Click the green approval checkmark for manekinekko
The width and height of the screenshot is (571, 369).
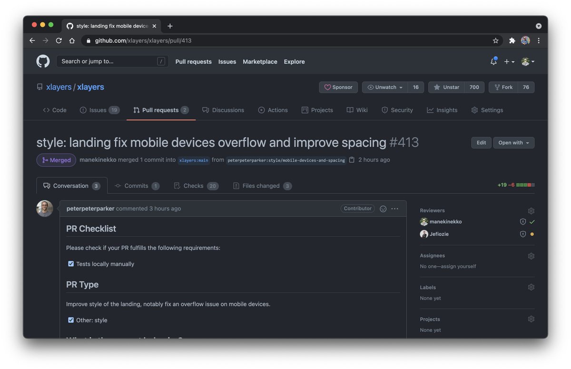[x=532, y=222]
